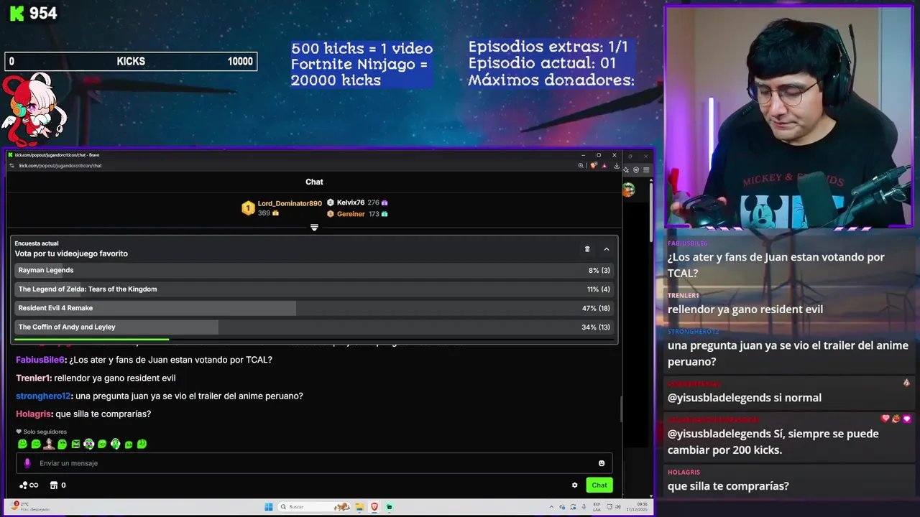Click the 'Encuesta actual' poll header text
The height and width of the screenshot is (517, 920).
coord(37,243)
